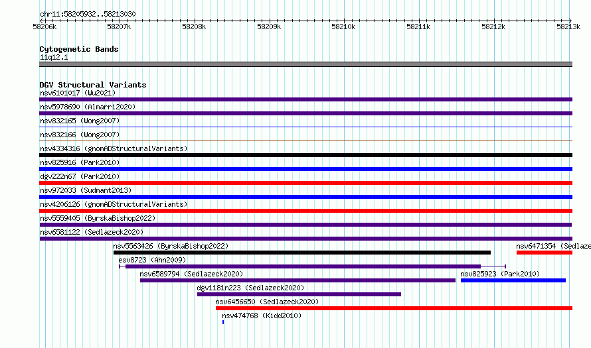Open variant nsv832165 (Wong2007) label

(80, 121)
